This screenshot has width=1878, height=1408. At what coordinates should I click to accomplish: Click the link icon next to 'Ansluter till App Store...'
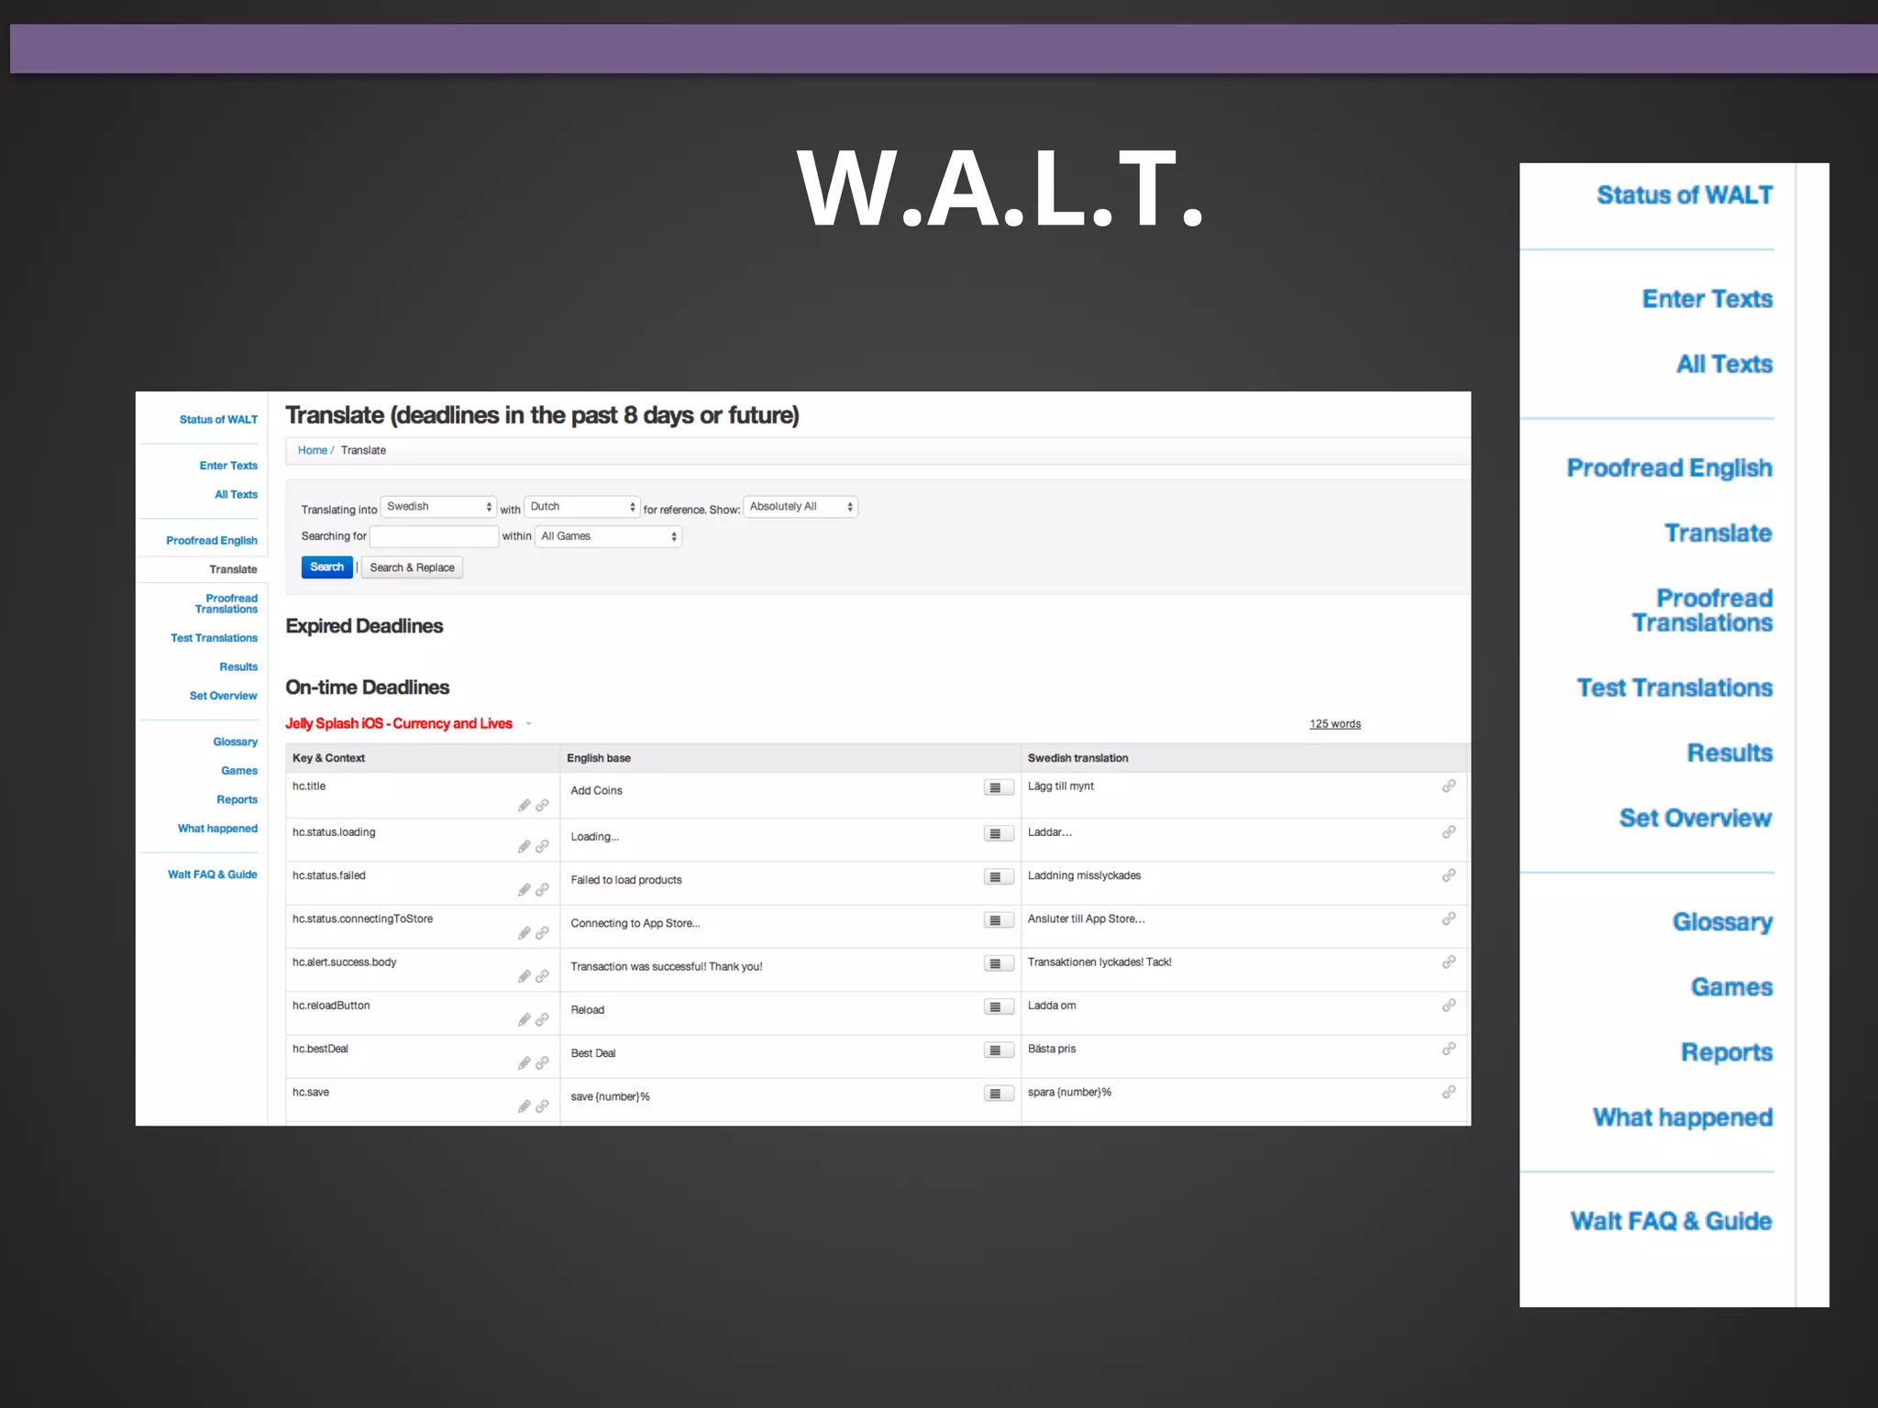(1449, 918)
